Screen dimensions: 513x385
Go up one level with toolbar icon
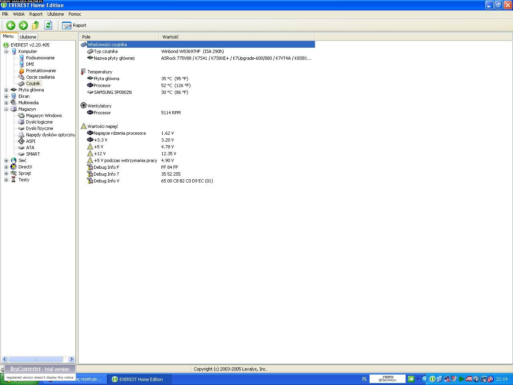pyautogui.click(x=36, y=25)
